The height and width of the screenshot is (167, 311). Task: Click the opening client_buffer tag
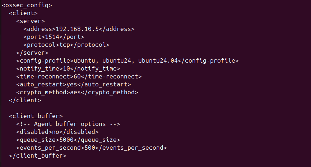36,116
